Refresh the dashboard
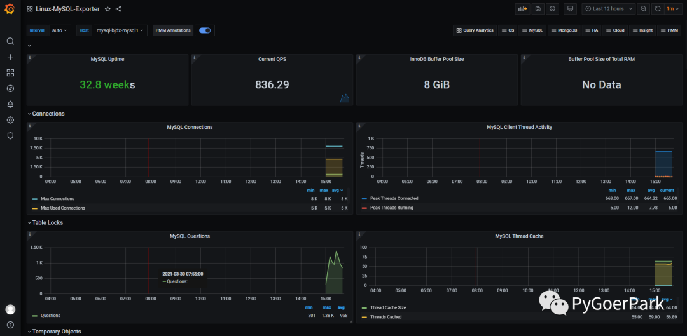This screenshot has width=687, height=336. 658,8
